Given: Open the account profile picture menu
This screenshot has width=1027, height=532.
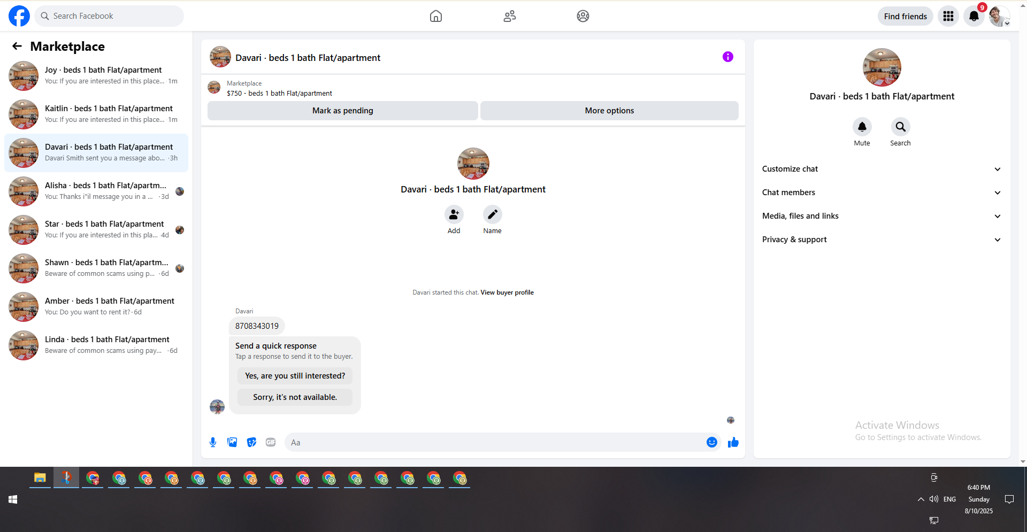Looking at the screenshot, I should point(999,16).
